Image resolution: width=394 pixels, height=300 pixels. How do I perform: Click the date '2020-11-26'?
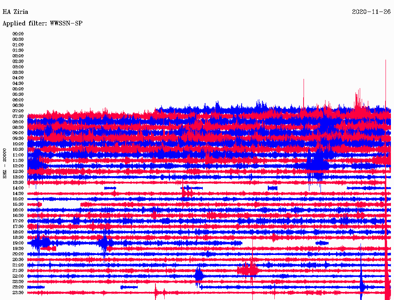(371, 12)
